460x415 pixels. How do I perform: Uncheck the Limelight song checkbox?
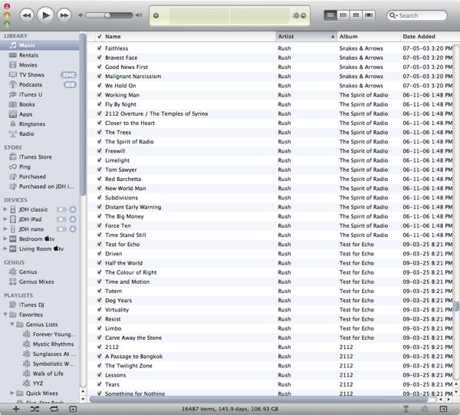coord(100,160)
